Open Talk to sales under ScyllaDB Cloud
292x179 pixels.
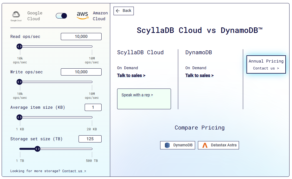(131, 75)
